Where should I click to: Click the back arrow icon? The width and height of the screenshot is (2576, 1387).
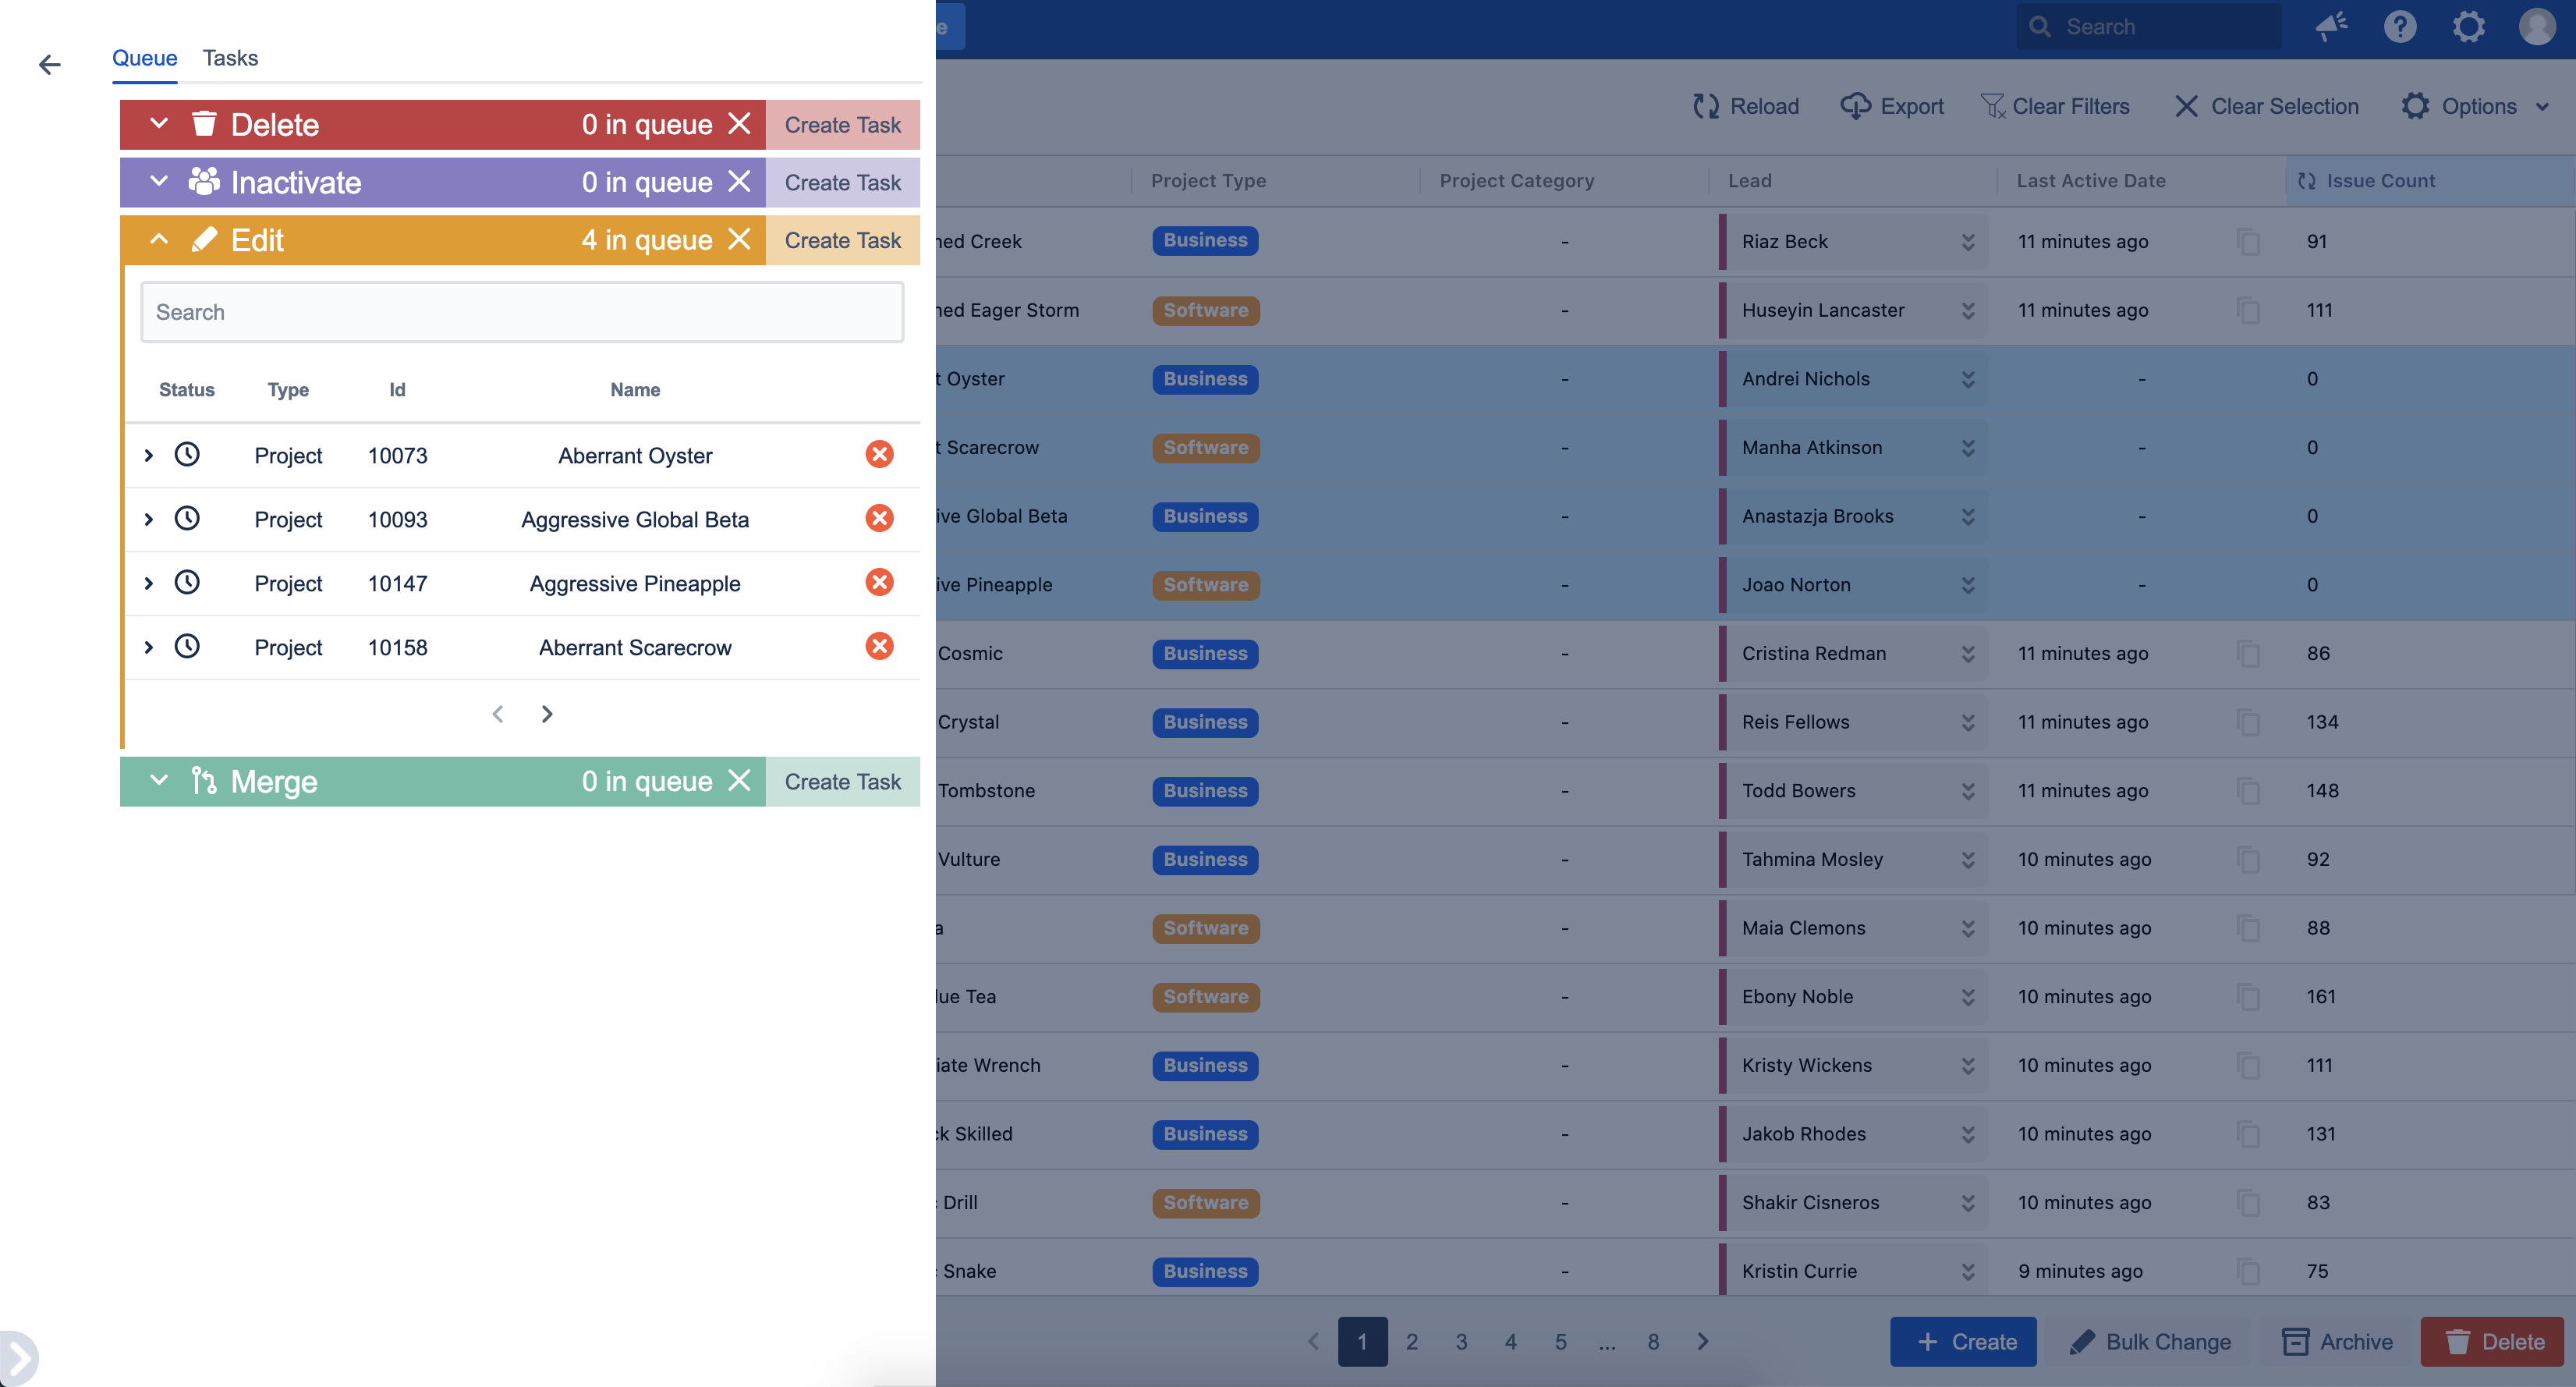tap(49, 65)
